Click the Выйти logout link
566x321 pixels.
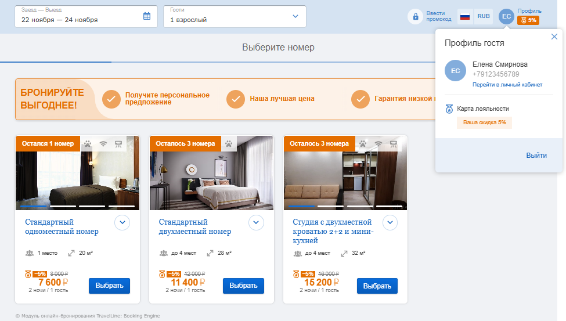(536, 155)
